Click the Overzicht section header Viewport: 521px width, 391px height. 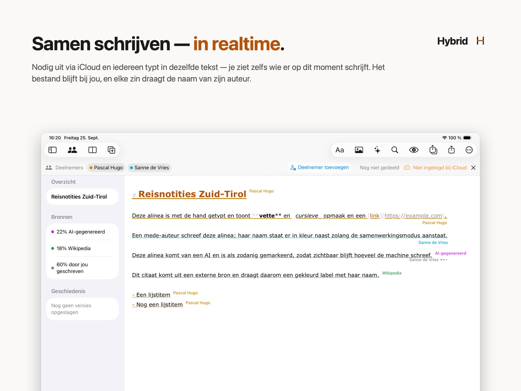(x=63, y=182)
